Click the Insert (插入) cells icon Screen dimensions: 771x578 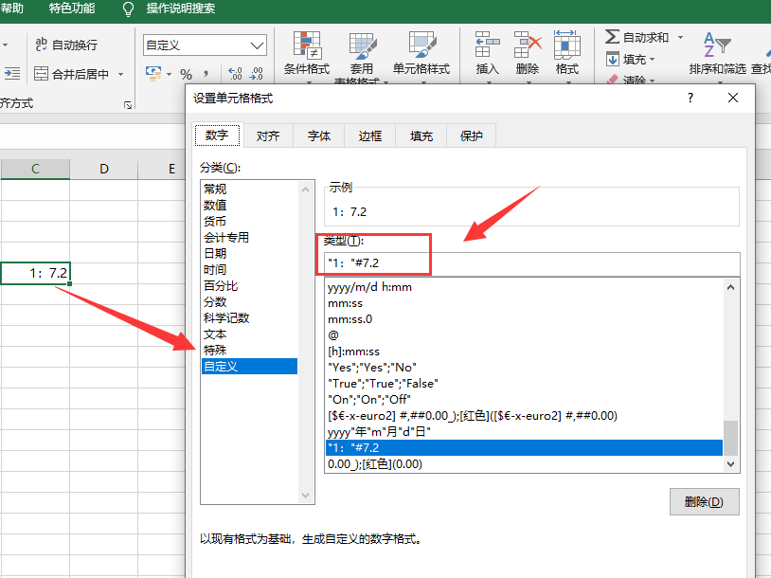pyautogui.click(x=487, y=45)
